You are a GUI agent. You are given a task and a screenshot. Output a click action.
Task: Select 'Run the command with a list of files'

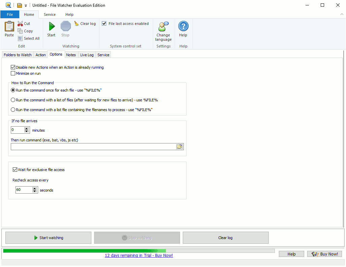(12, 99)
